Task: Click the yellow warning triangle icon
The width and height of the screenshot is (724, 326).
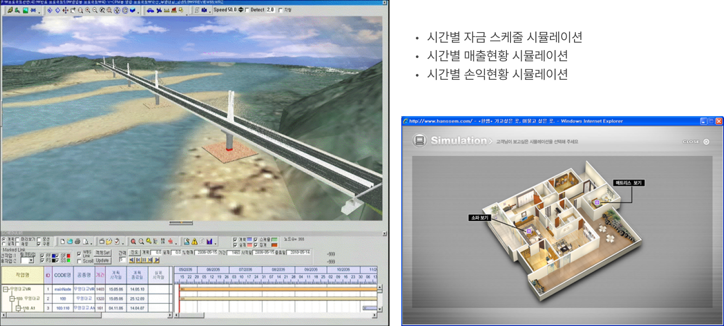Action: (x=194, y=241)
